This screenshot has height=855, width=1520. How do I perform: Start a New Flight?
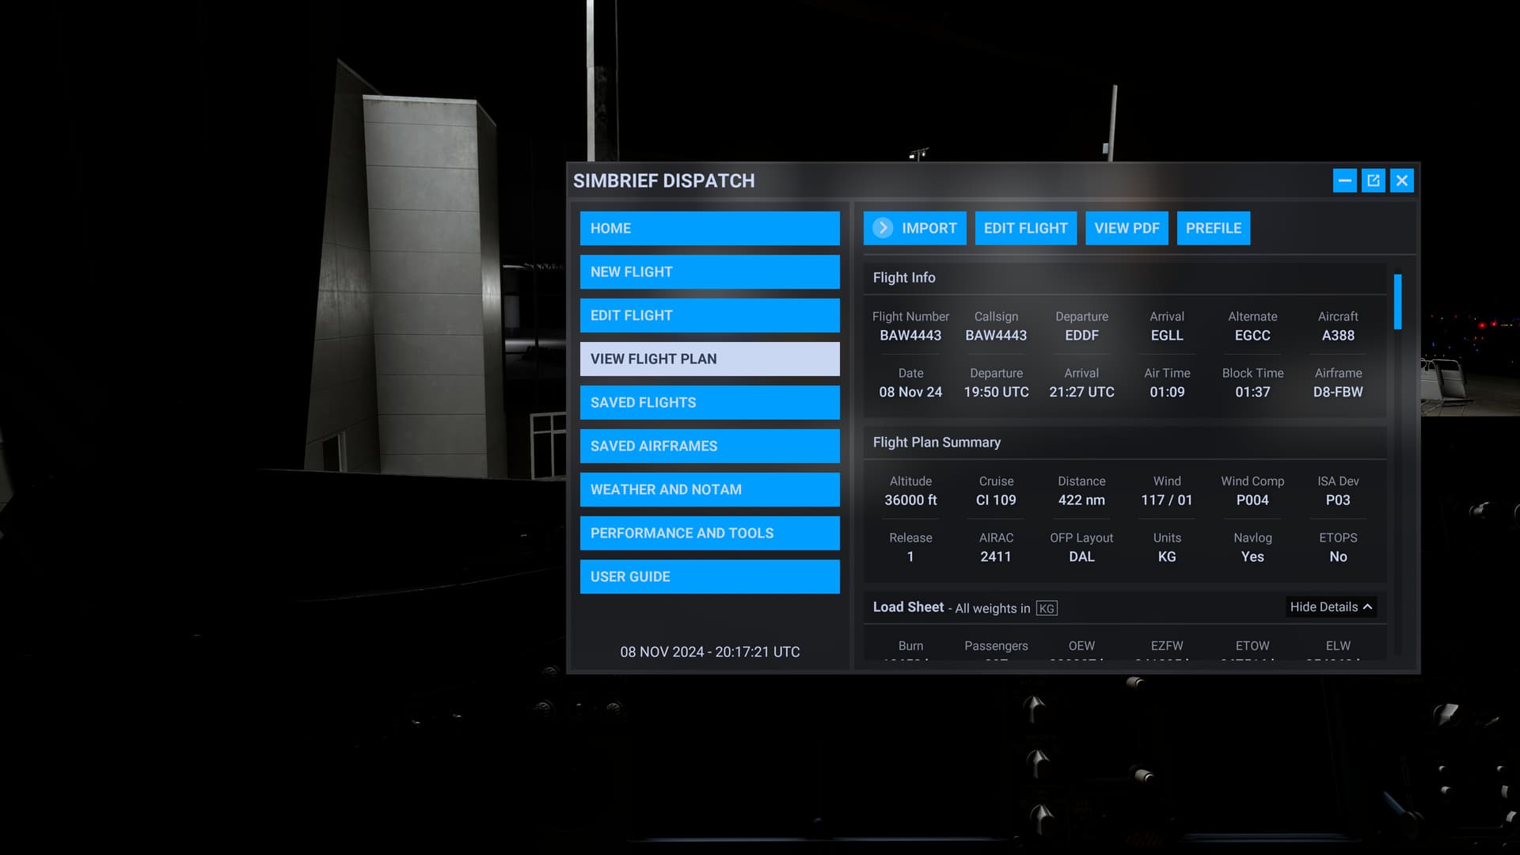709,272
